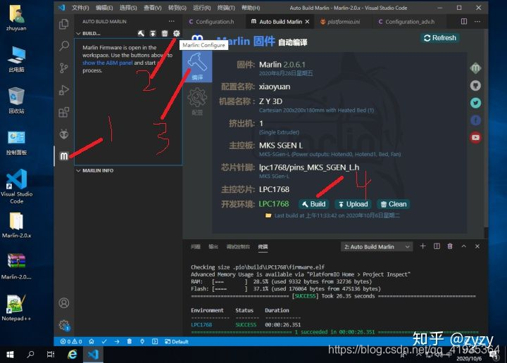Click the Build button for LPC1768
Screen dimensions: 507x363
[x=313, y=204]
